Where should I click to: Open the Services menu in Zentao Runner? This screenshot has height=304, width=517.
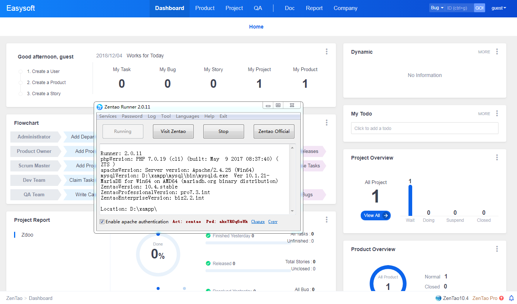tap(108, 116)
